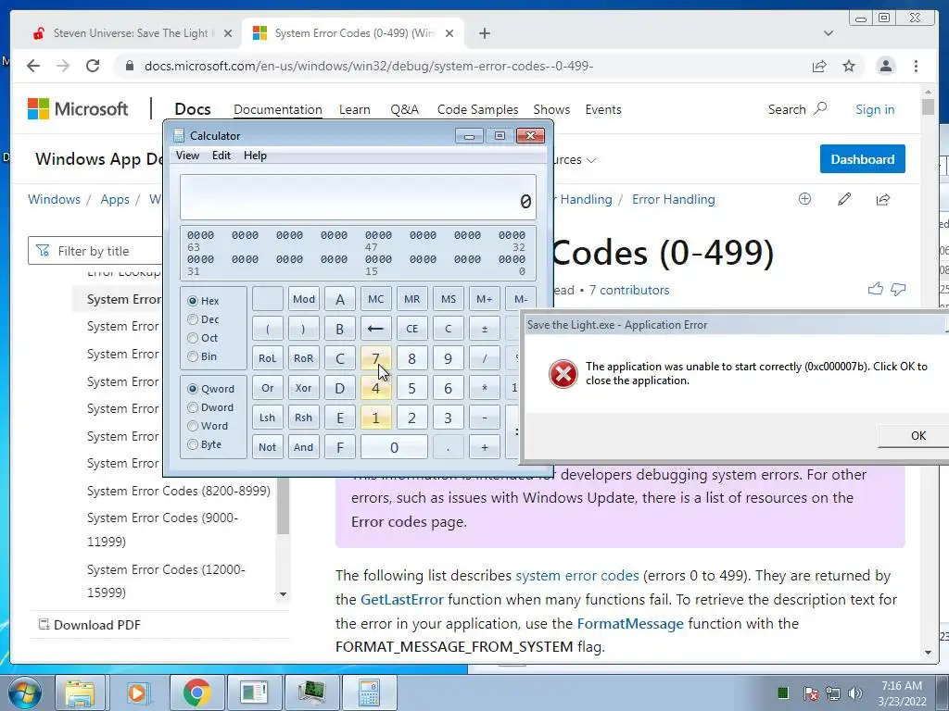Click the calculator Mod key
The width and height of the screenshot is (949, 711).
click(303, 299)
